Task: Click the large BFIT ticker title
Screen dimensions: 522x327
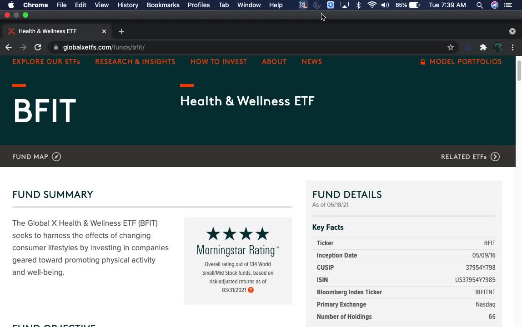Action: [x=45, y=111]
